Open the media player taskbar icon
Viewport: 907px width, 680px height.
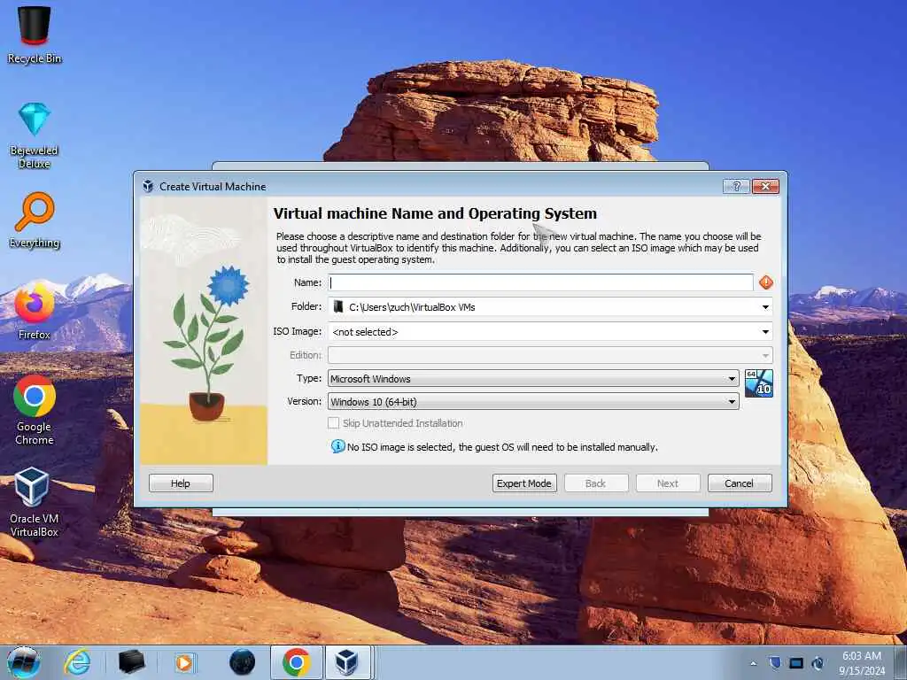[184, 662]
